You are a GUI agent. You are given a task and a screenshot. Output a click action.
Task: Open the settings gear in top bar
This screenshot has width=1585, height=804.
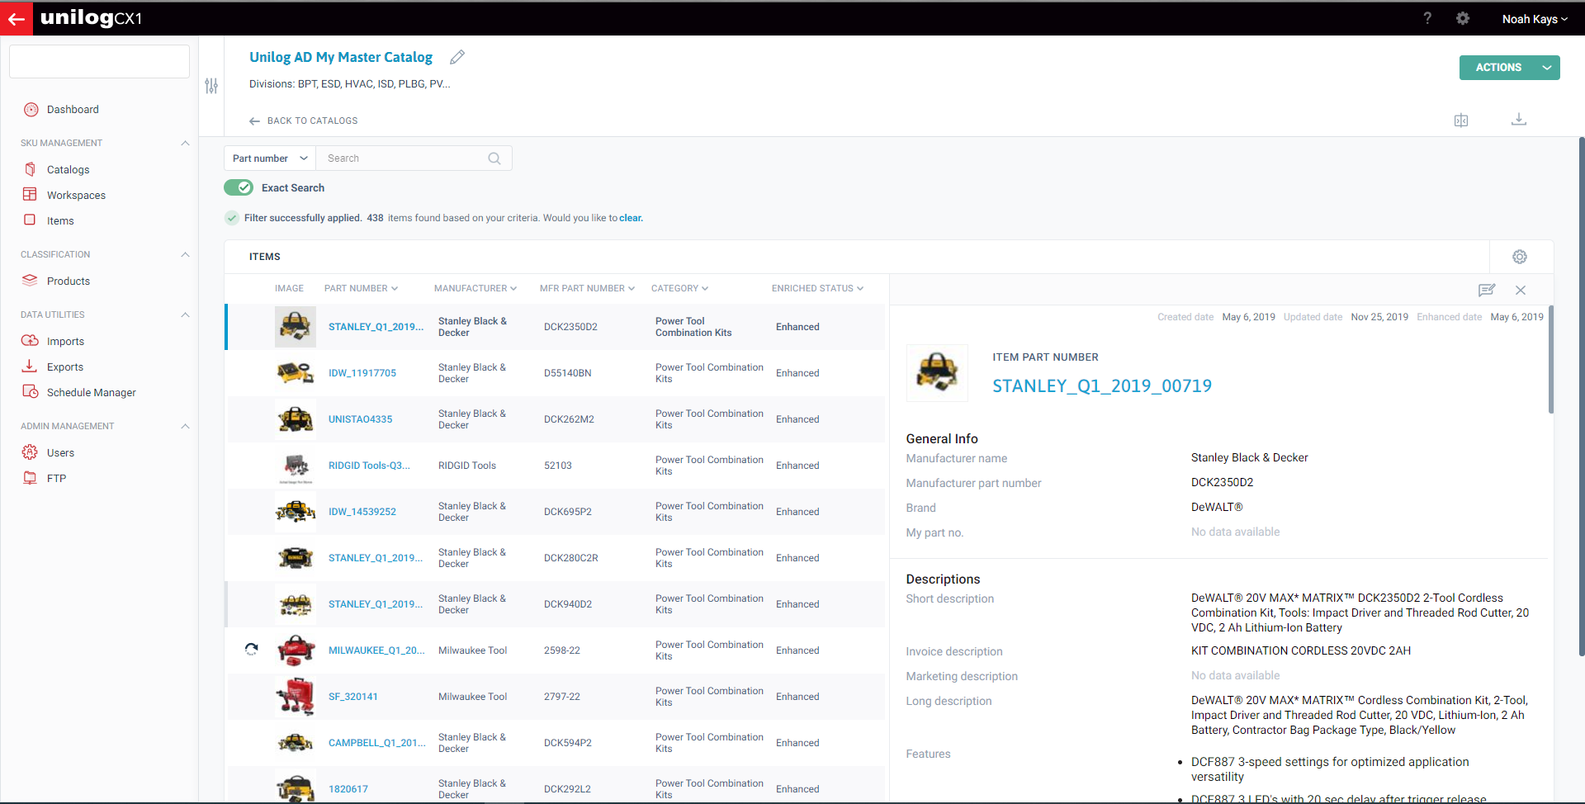tap(1463, 18)
